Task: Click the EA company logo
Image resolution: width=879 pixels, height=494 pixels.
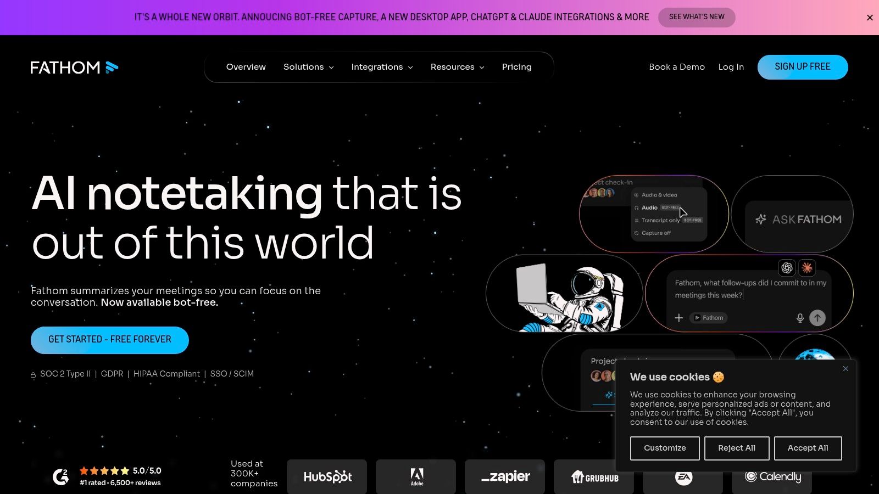Action: point(683,477)
